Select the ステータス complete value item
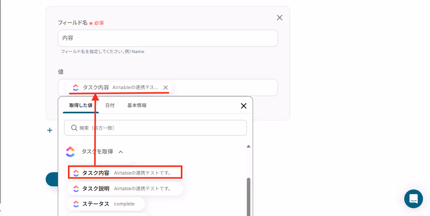The image size is (430, 216). [106, 204]
